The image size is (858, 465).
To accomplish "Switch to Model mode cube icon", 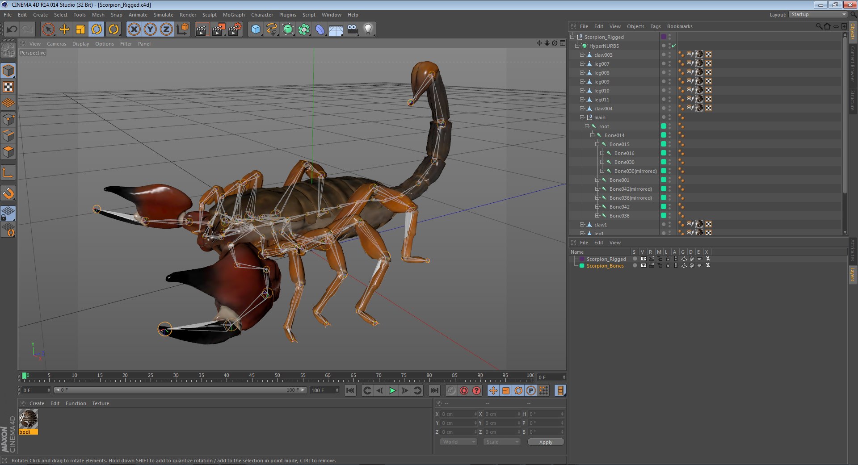I will click(8, 71).
